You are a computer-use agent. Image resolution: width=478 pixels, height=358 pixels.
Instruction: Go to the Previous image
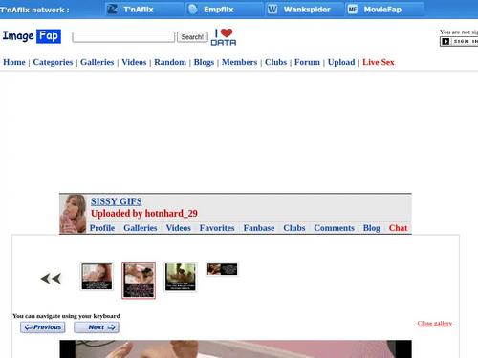click(43, 327)
